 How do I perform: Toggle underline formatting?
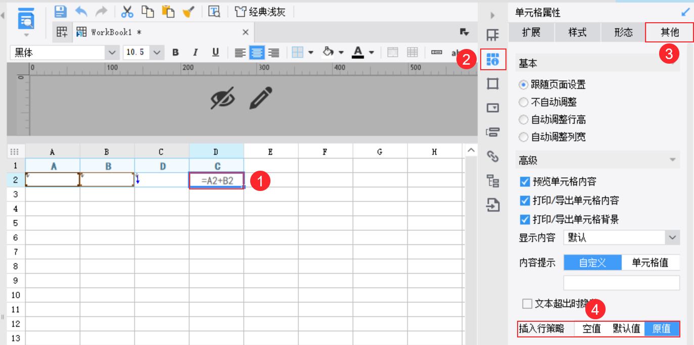coord(216,53)
